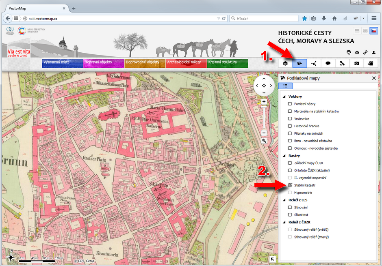Open the user login icon
The width and height of the screenshot is (382, 266).
tap(373, 52)
